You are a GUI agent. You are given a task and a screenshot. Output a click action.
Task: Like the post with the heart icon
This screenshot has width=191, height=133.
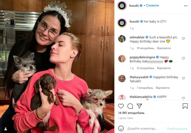121,106
